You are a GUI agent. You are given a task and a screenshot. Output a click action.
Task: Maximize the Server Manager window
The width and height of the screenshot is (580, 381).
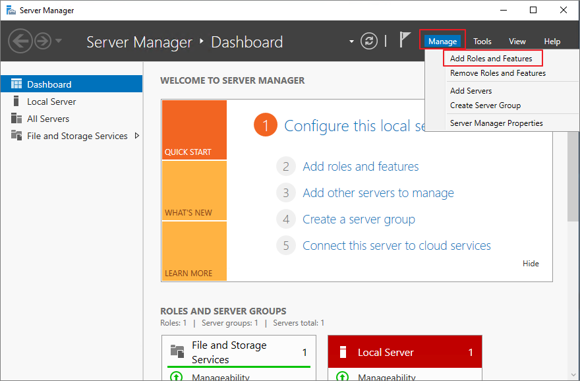pyautogui.click(x=533, y=10)
